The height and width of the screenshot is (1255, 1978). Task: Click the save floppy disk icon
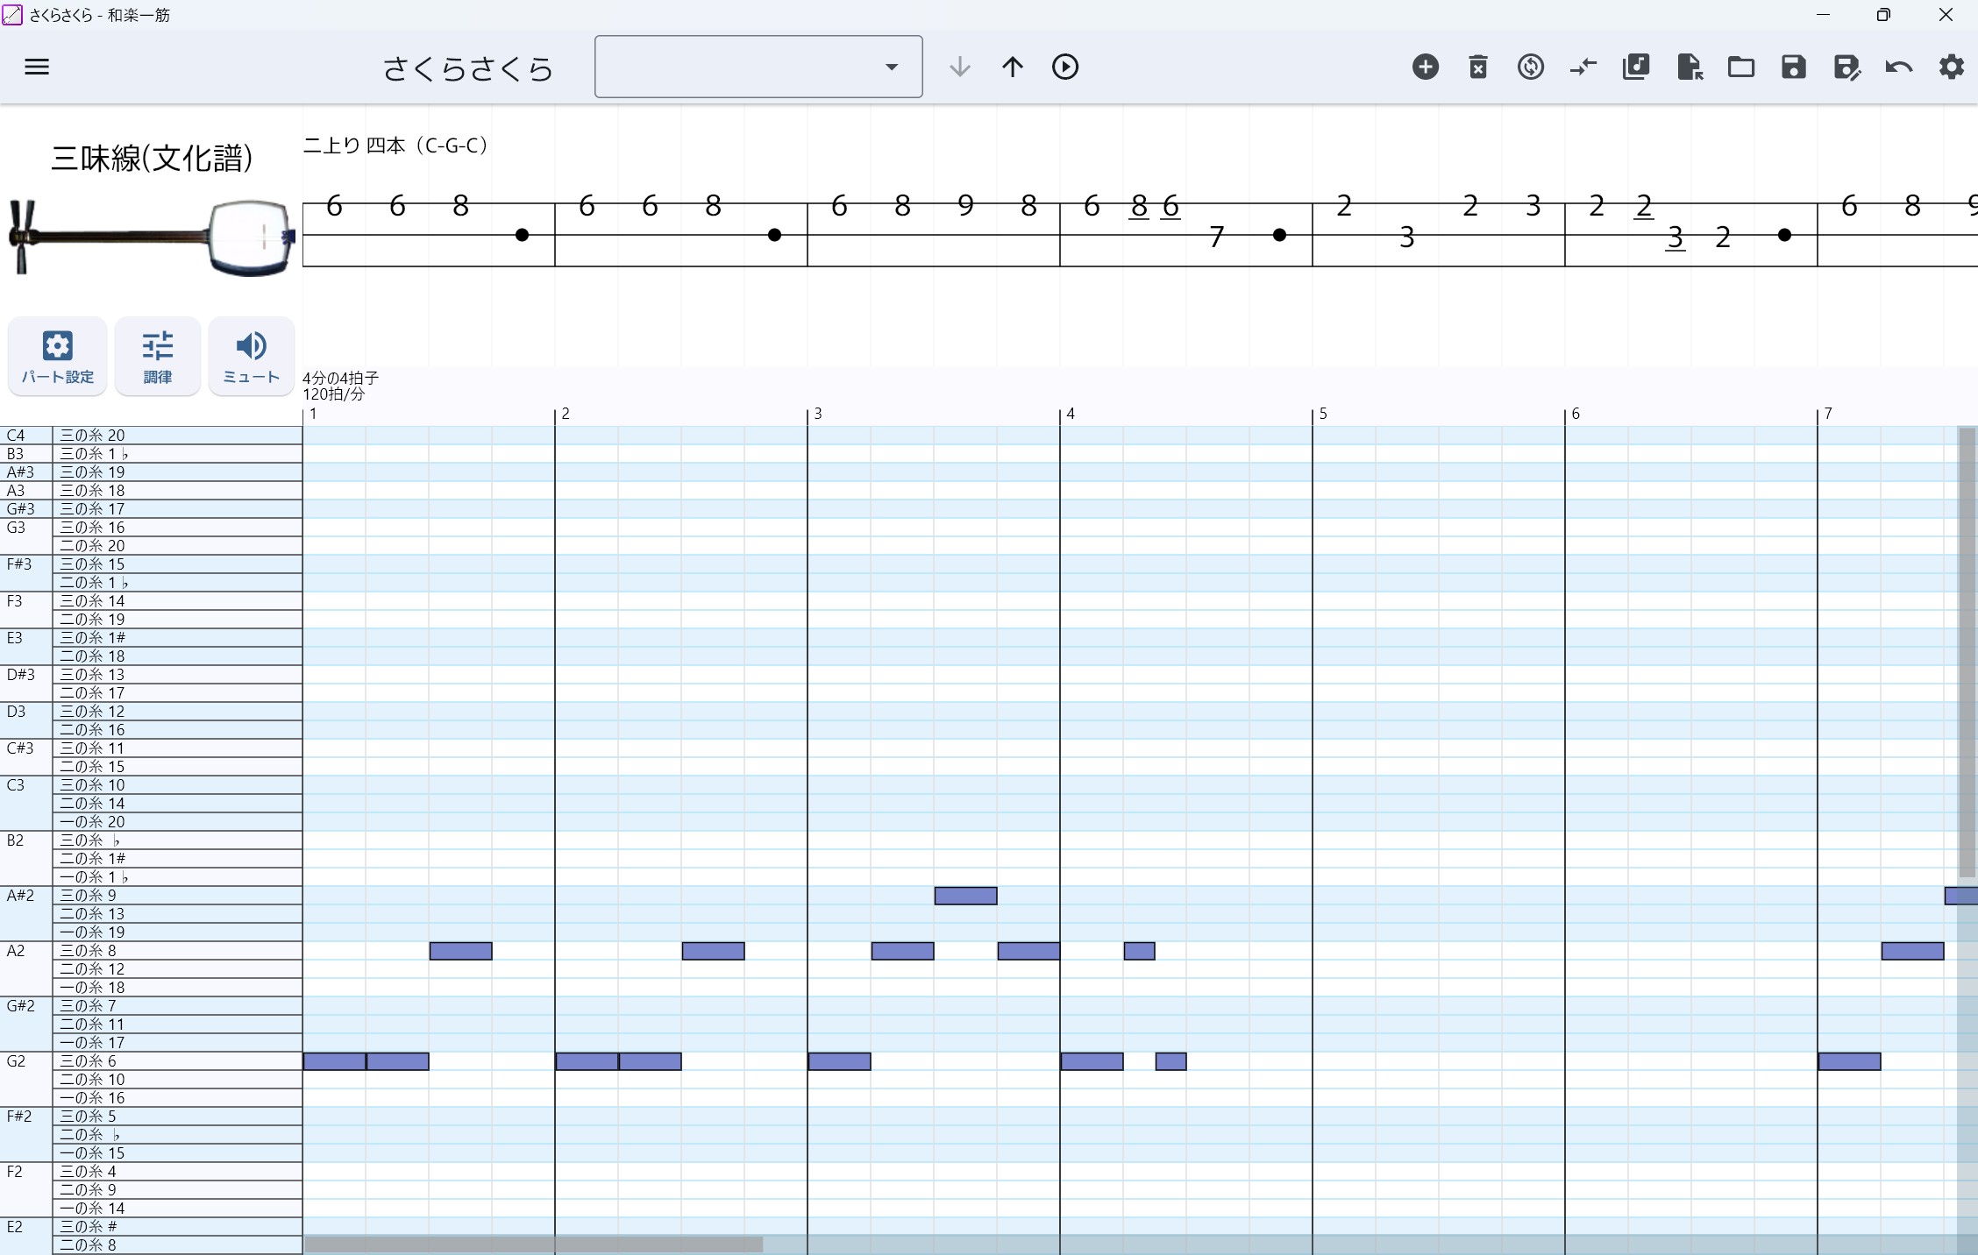point(1794,67)
